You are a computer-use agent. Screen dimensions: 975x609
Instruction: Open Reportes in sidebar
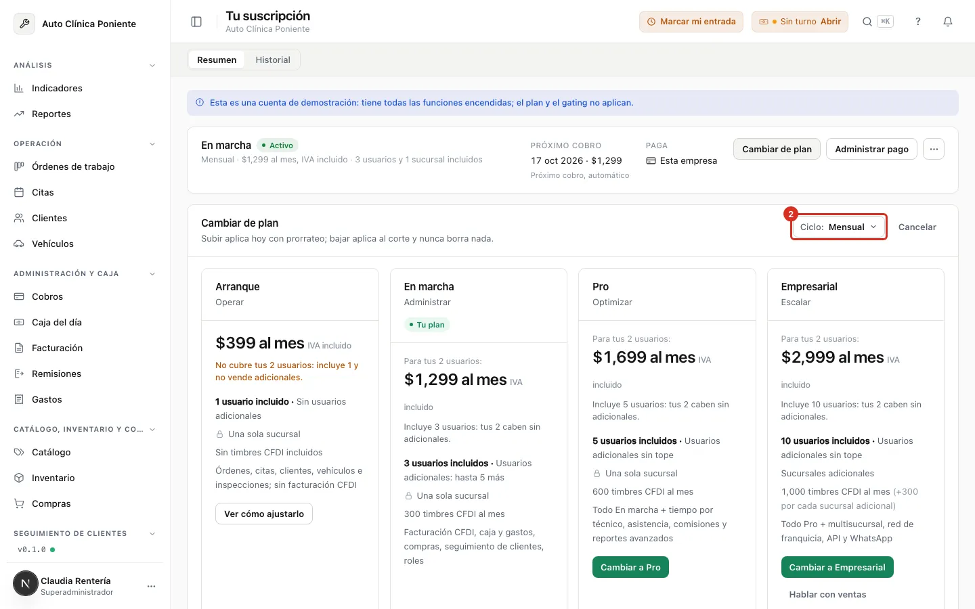click(x=85, y=114)
